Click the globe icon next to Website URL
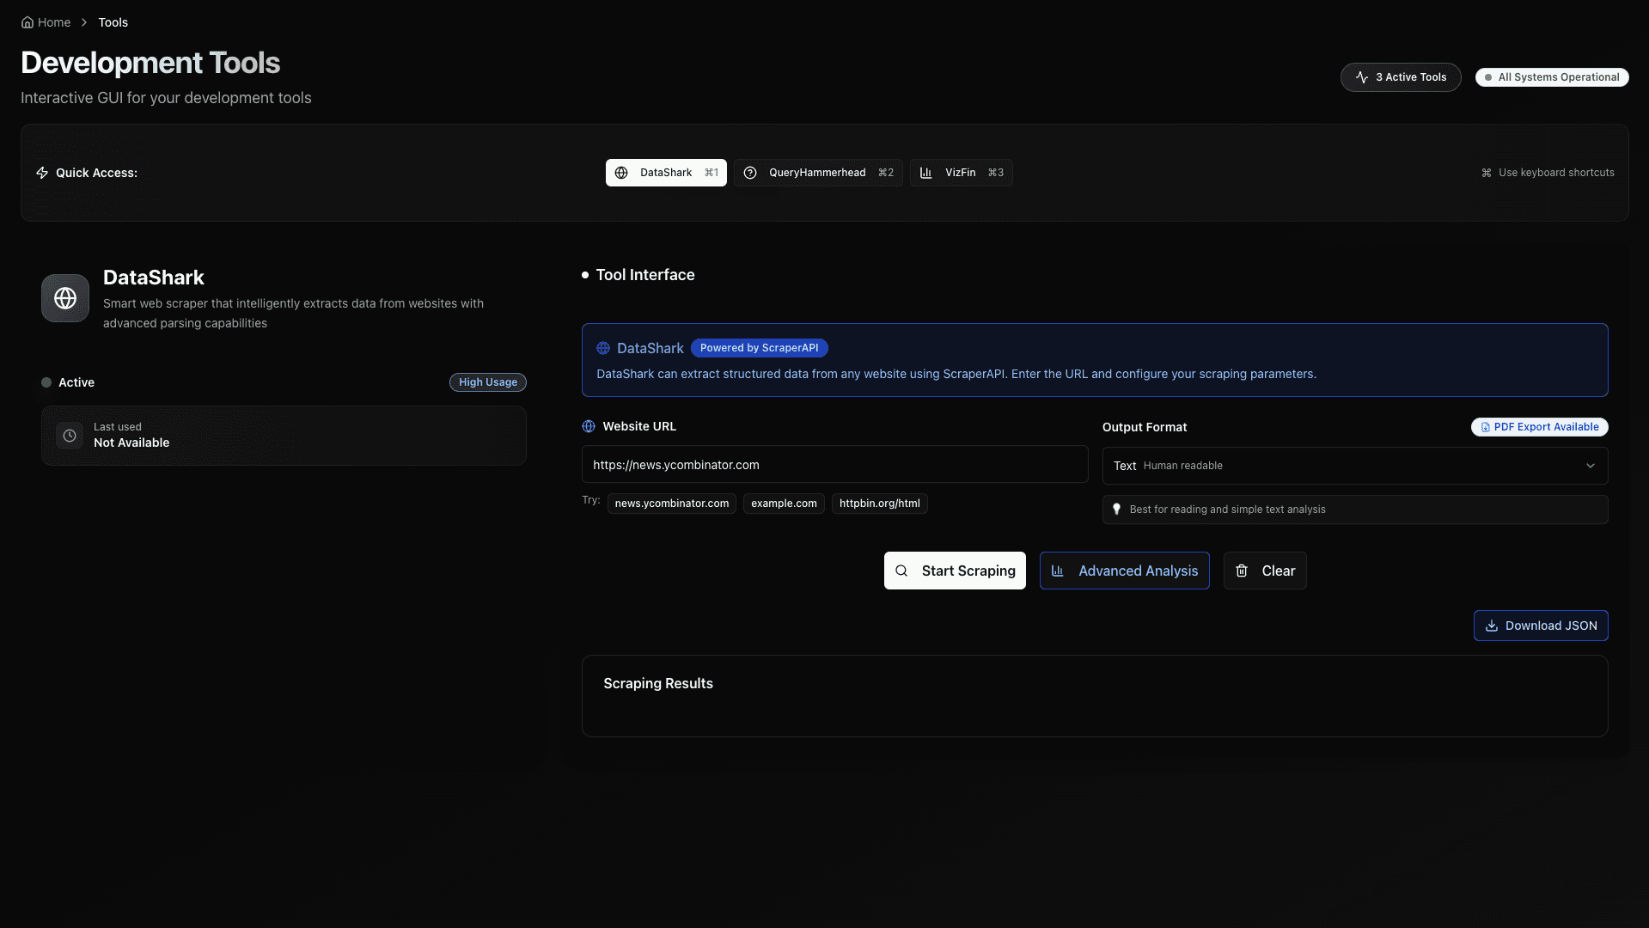Image resolution: width=1649 pixels, height=928 pixels. coord(589,426)
